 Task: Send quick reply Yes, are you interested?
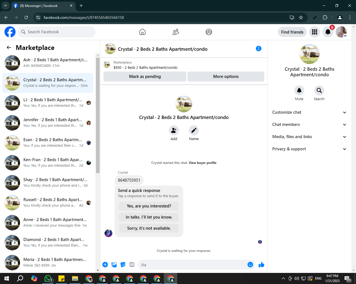coord(149,206)
